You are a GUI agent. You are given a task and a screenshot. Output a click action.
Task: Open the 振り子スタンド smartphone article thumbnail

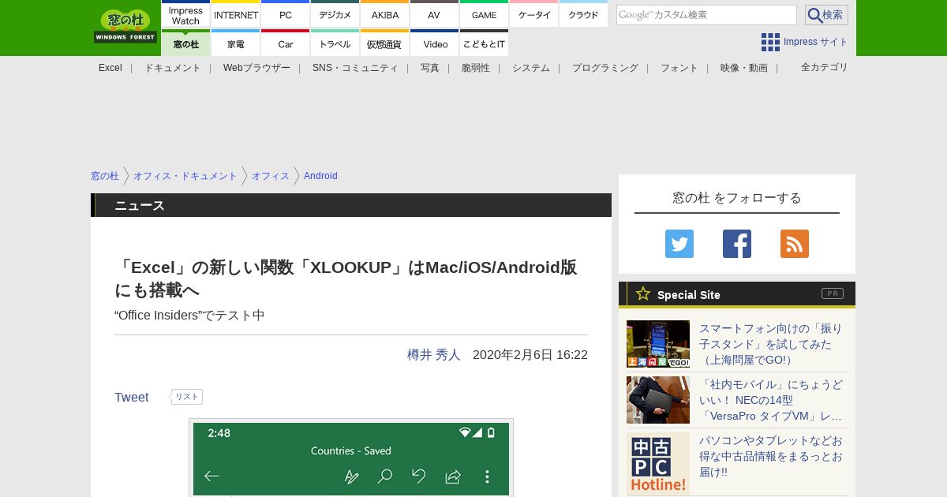click(658, 344)
